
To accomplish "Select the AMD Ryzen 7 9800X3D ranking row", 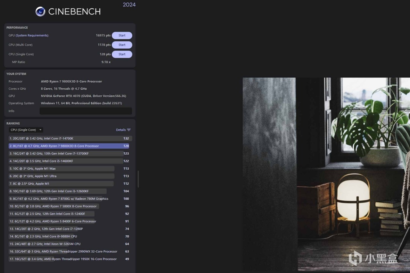I will coord(69,146).
